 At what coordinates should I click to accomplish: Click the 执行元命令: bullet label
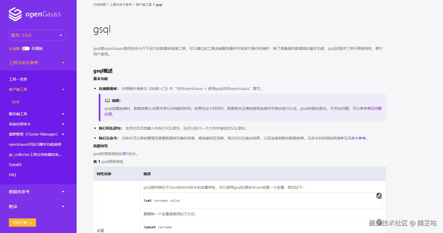(109, 138)
